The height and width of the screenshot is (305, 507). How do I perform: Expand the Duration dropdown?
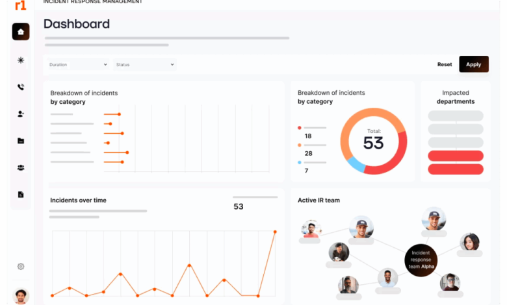click(x=78, y=64)
